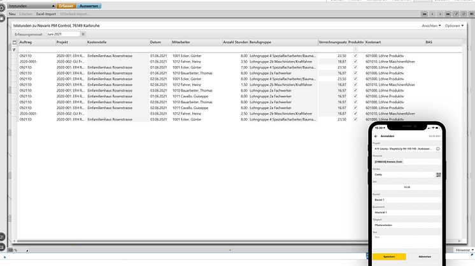Click the grid selector icon left of Auftrag
The image size is (475, 266).
click(15, 42)
